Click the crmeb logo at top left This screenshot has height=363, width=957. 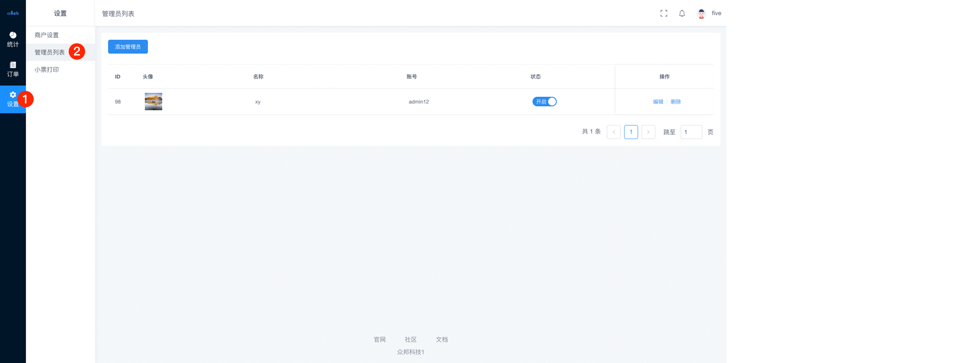(x=13, y=13)
